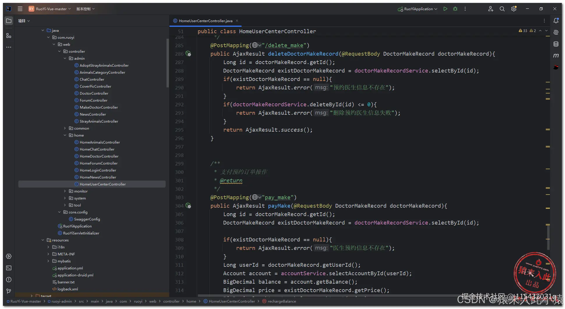Click the ruoyi-admin breadcrumb in status bar

(61, 301)
